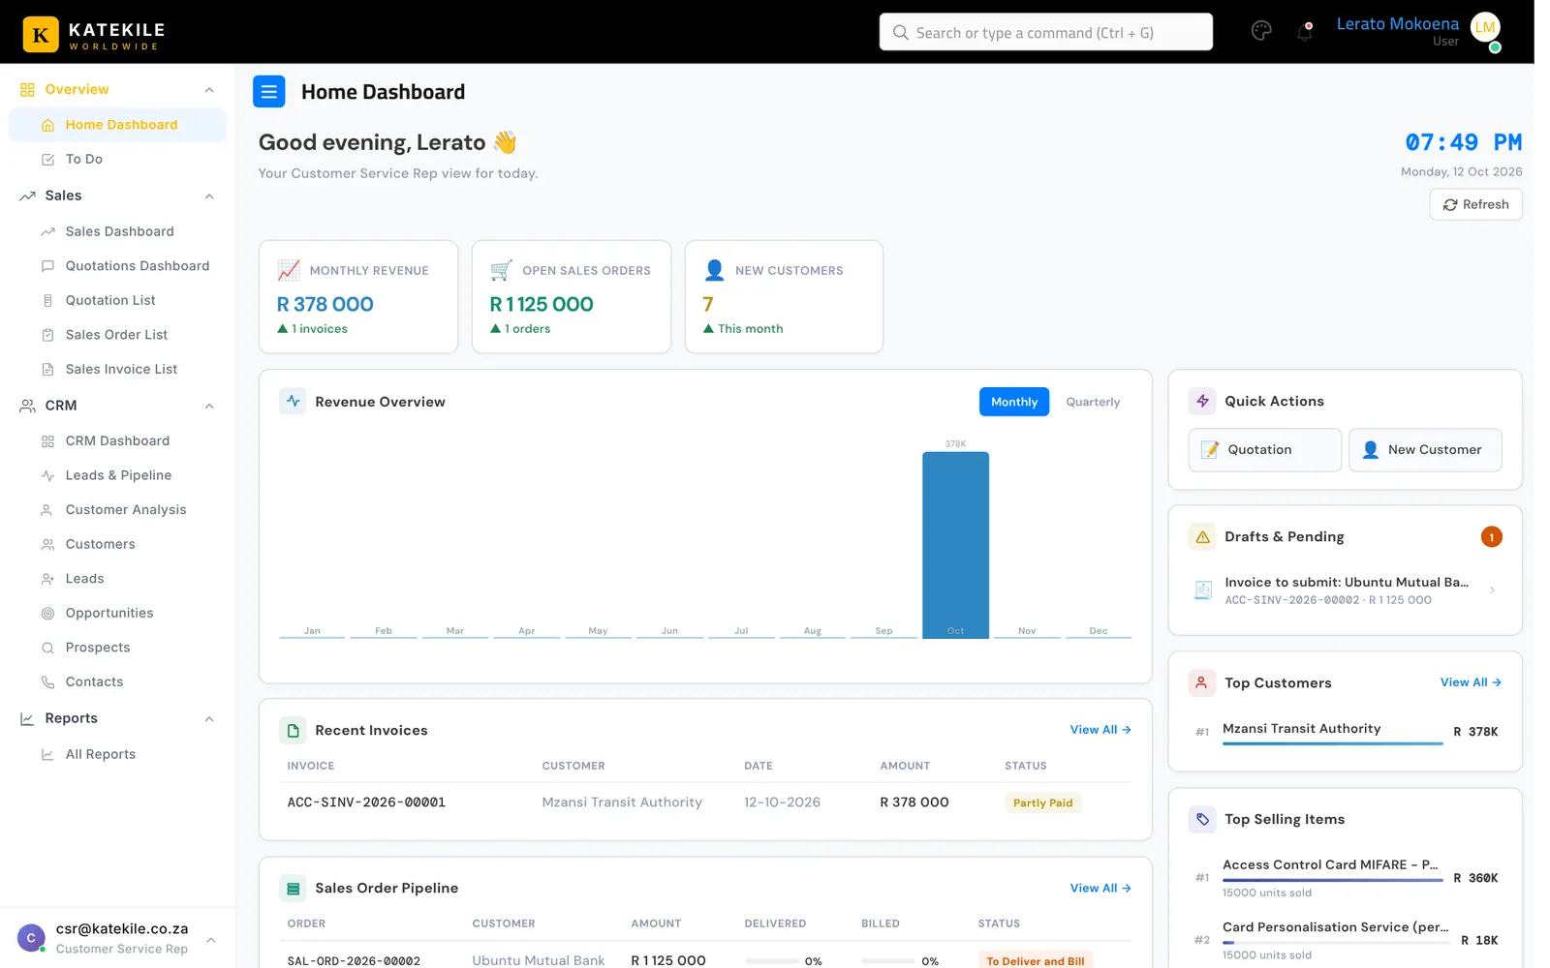This screenshot has width=1550, height=968.
Task: Open the theme palette icon in header
Action: 1261,31
